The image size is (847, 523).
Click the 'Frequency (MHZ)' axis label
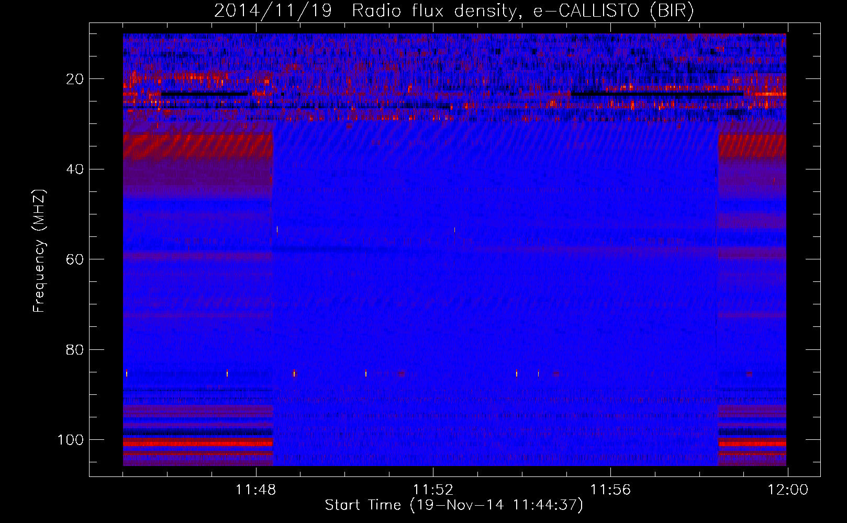tap(39, 251)
